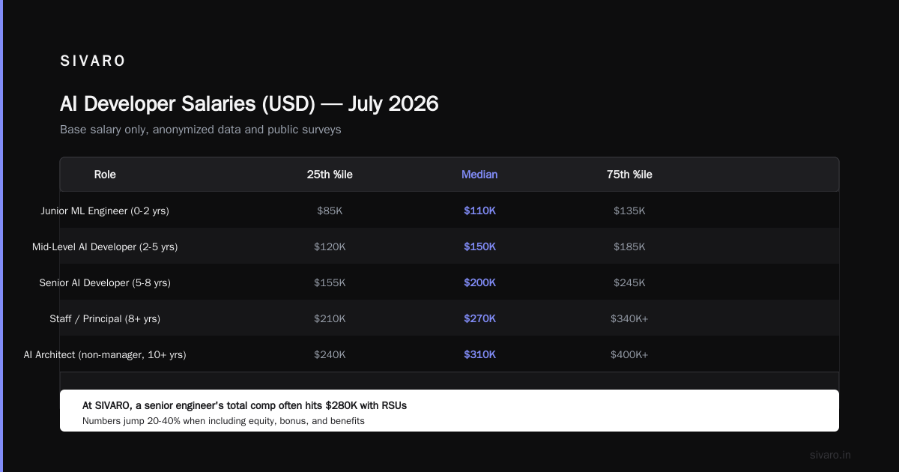Open the sivaro.in link

pyautogui.click(x=830, y=455)
